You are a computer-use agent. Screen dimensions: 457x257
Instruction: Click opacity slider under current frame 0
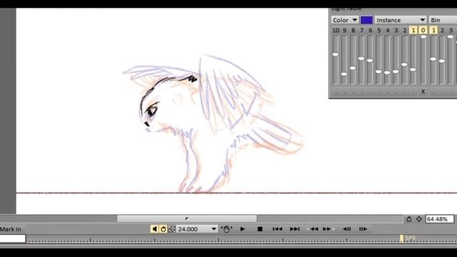click(x=423, y=60)
